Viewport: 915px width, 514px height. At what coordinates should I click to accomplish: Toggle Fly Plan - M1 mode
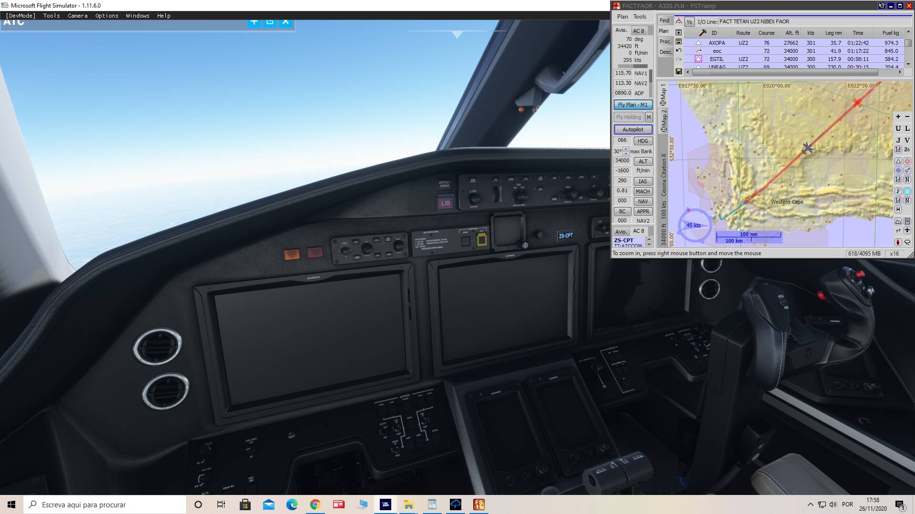[633, 105]
